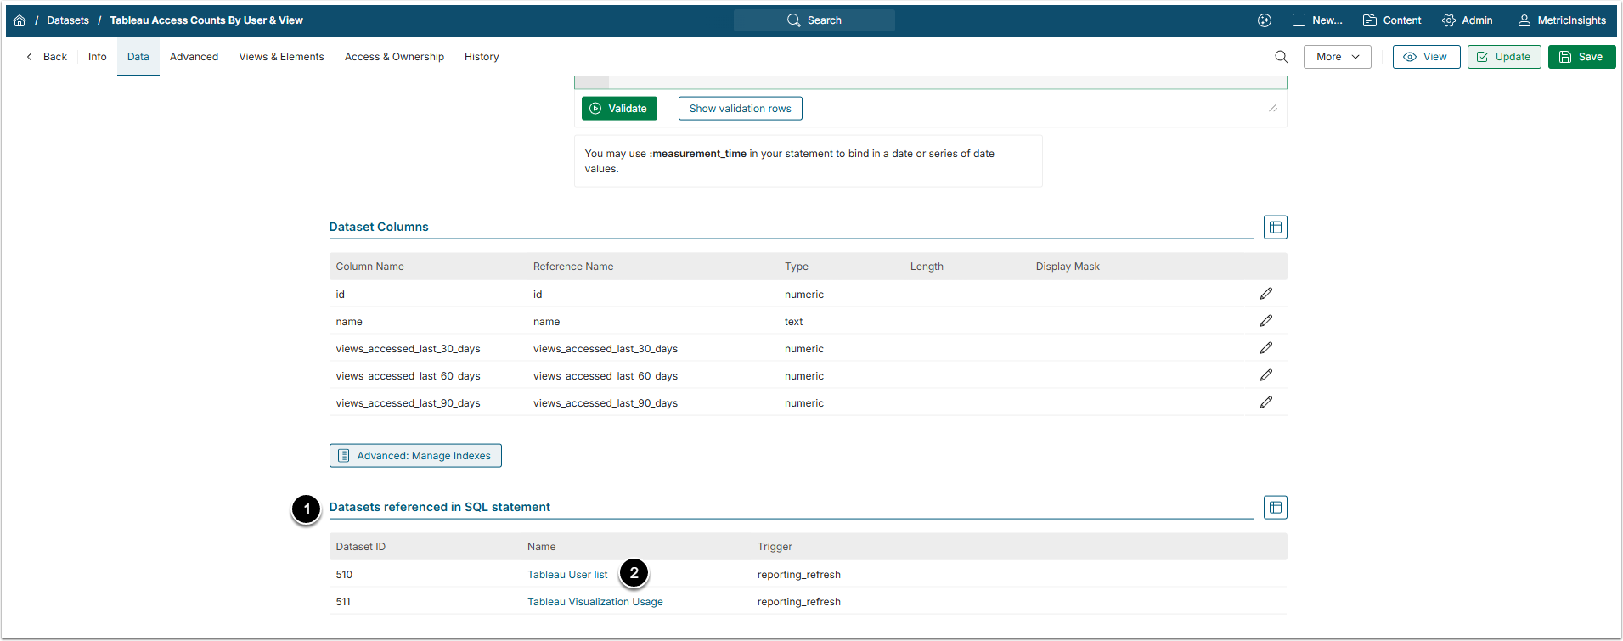Open the Admin menu
Viewport: 1623px width, 641px height.
(x=1467, y=20)
